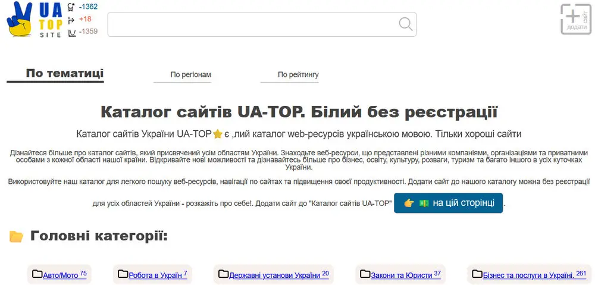Click the yellow folder icon near Головні категорії
Viewport: 595px width, 285px height.
coord(16,236)
